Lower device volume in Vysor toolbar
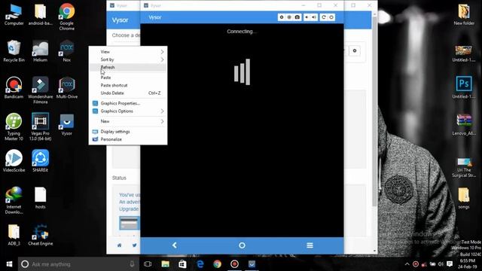 click(x=307, y=17)
